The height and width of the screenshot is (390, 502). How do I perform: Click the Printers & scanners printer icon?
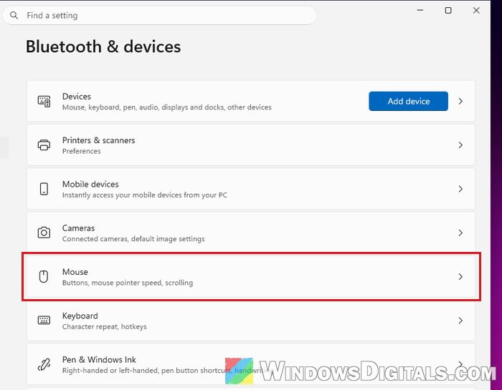(x=44, y=145)
